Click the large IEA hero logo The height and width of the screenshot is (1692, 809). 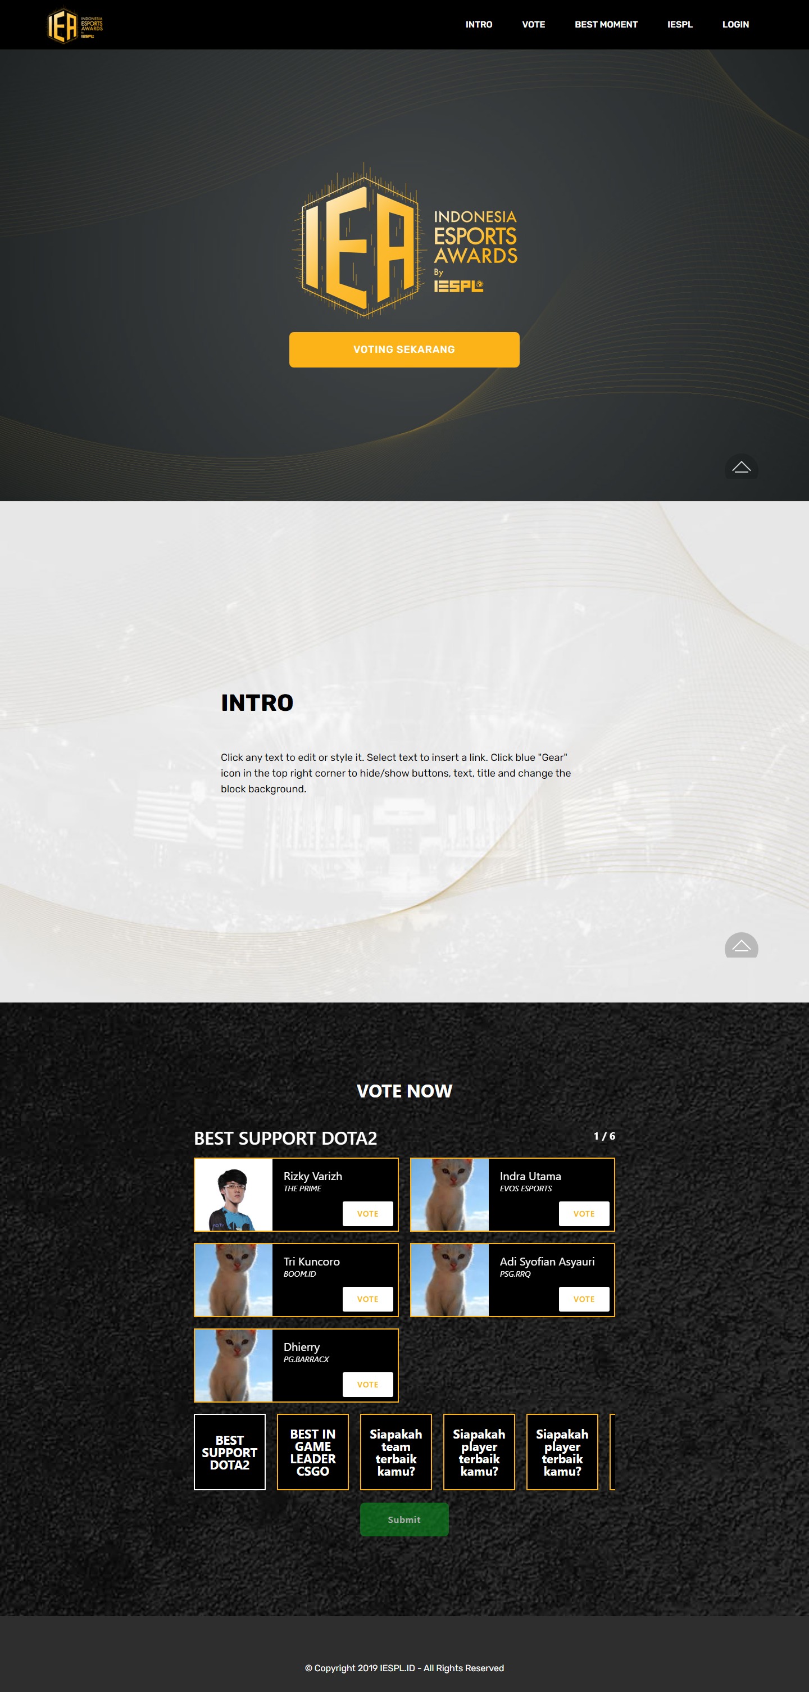[x=404, y=241]
